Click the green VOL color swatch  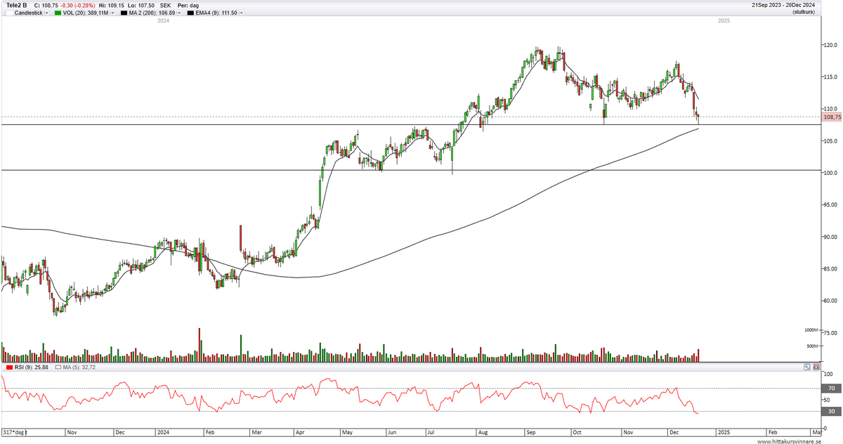(58, 13)
